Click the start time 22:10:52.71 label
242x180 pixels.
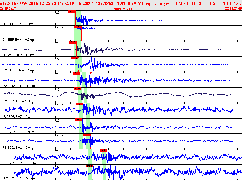click(8, 8)
